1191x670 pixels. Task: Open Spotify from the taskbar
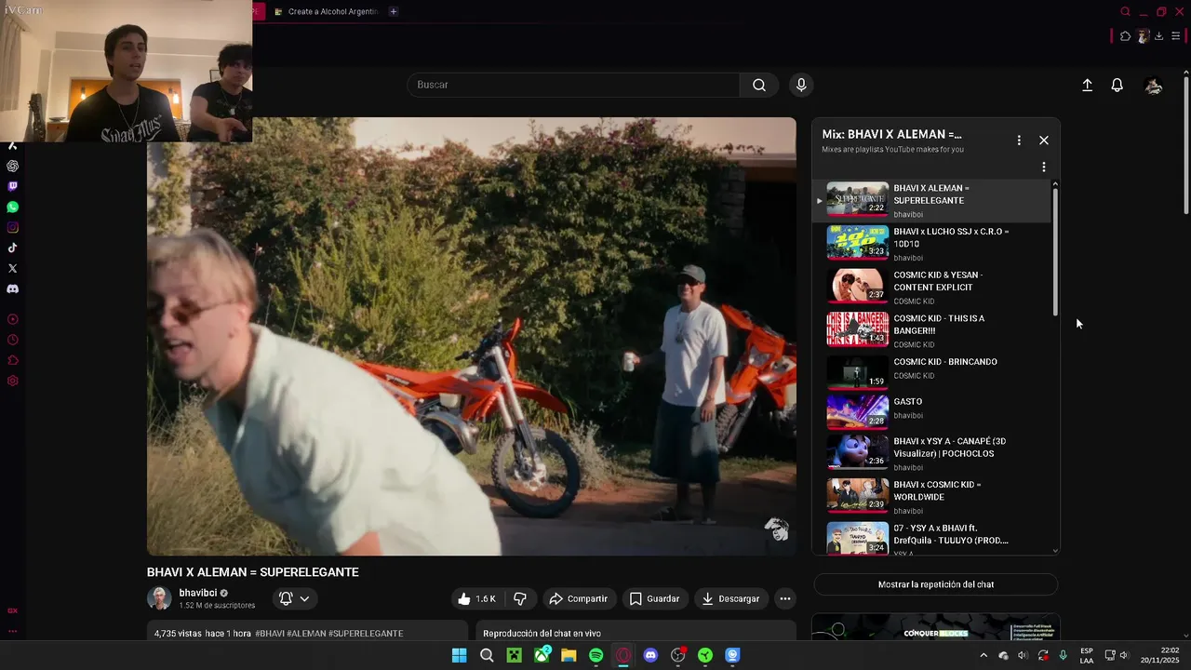tap(596, 655)
